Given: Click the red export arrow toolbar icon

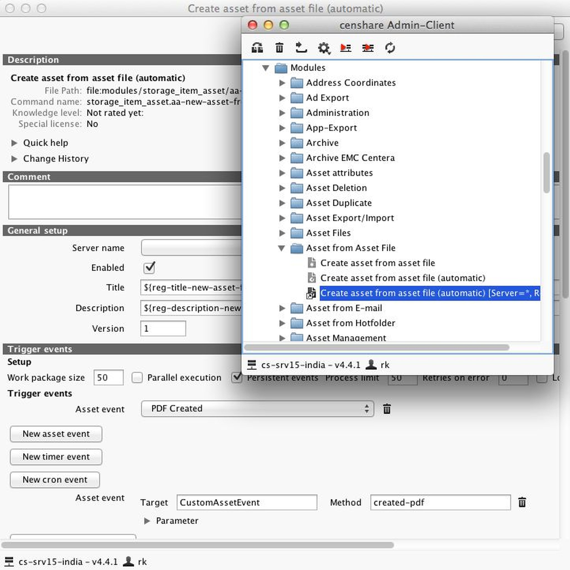Looking at the screenshot, I should [x=367, y=48].
